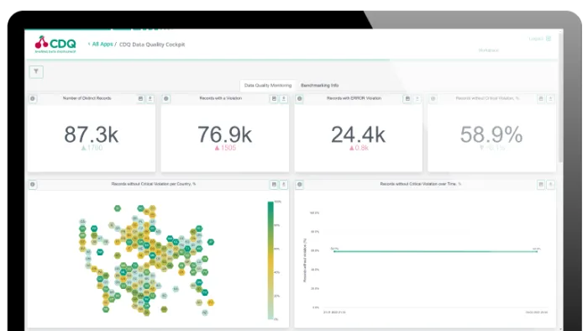Open the filter button below the logo
The image size is (588, 331).
pos(36,71)
